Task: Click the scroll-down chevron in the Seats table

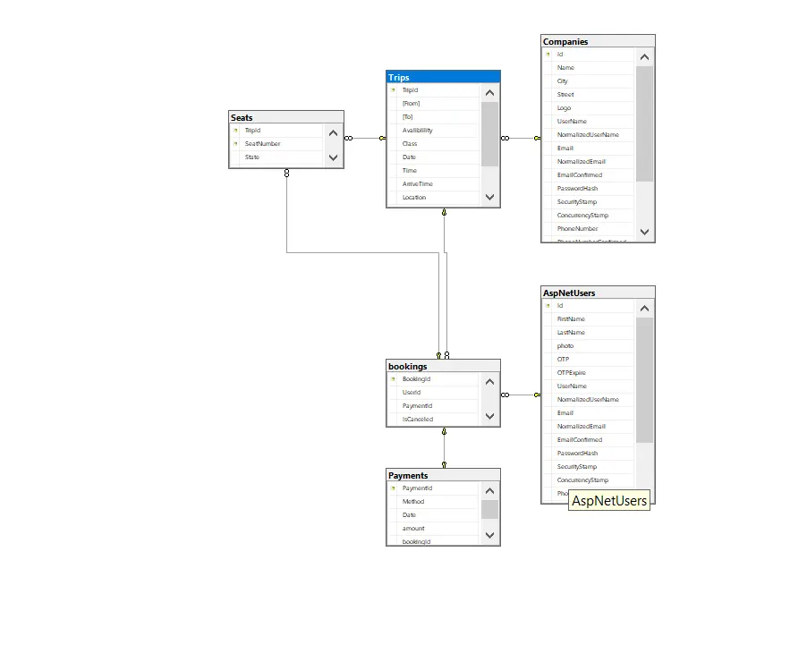Action: tap(331, 157)
